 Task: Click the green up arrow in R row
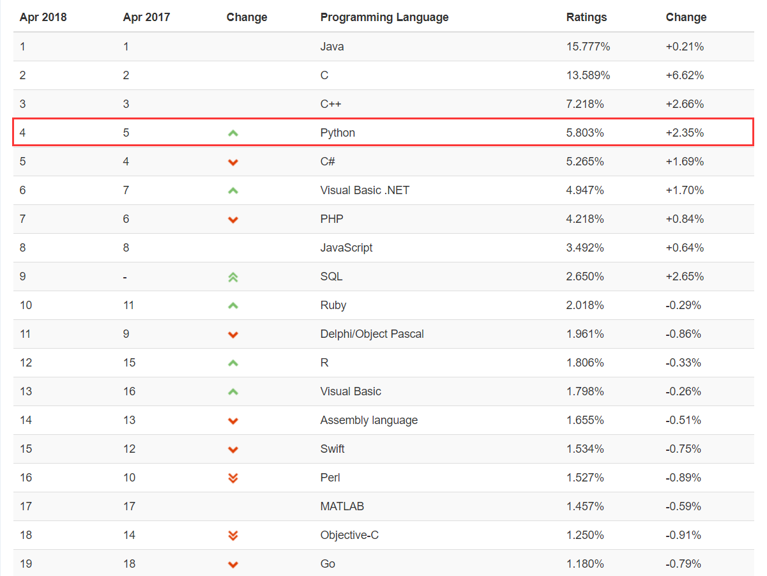(x=233, y=363)
